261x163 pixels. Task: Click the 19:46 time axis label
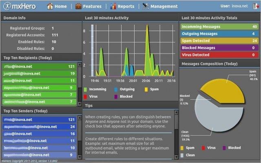click(95, 81)
